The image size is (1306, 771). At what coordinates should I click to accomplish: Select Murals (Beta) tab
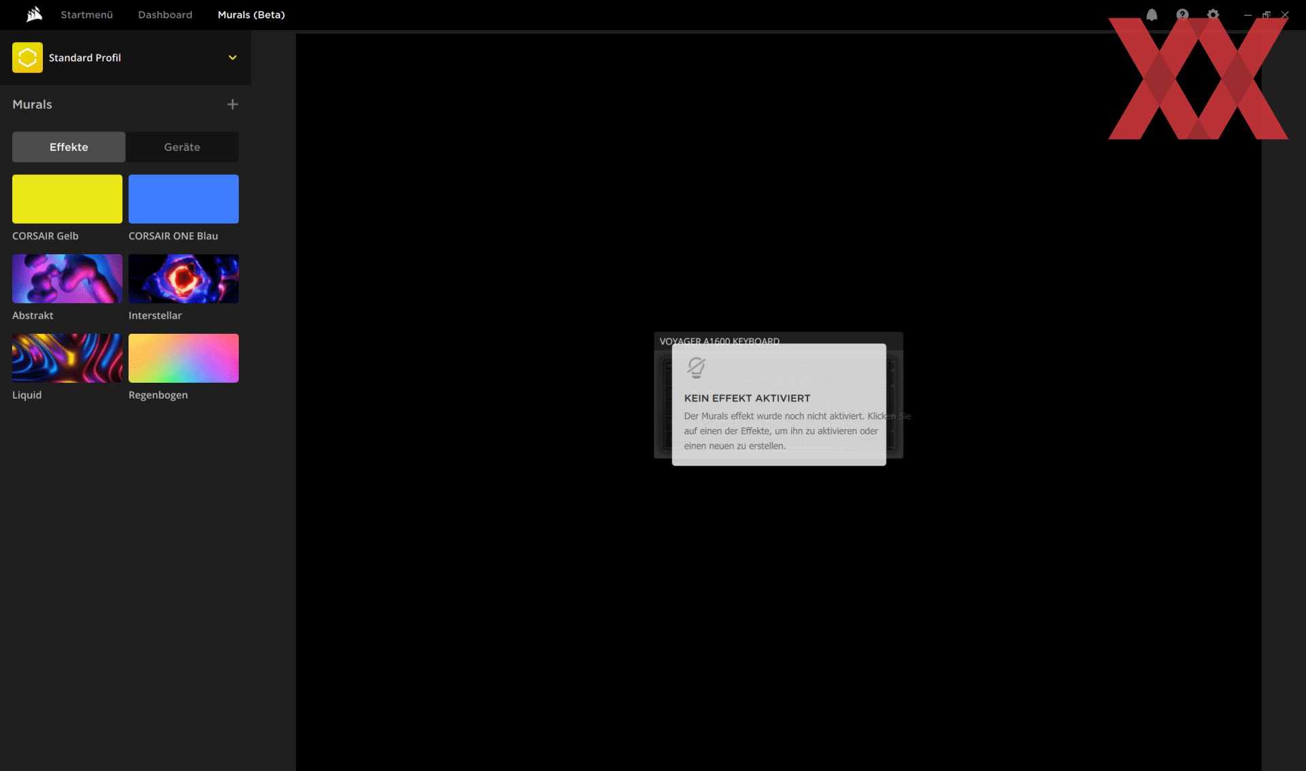251,14
